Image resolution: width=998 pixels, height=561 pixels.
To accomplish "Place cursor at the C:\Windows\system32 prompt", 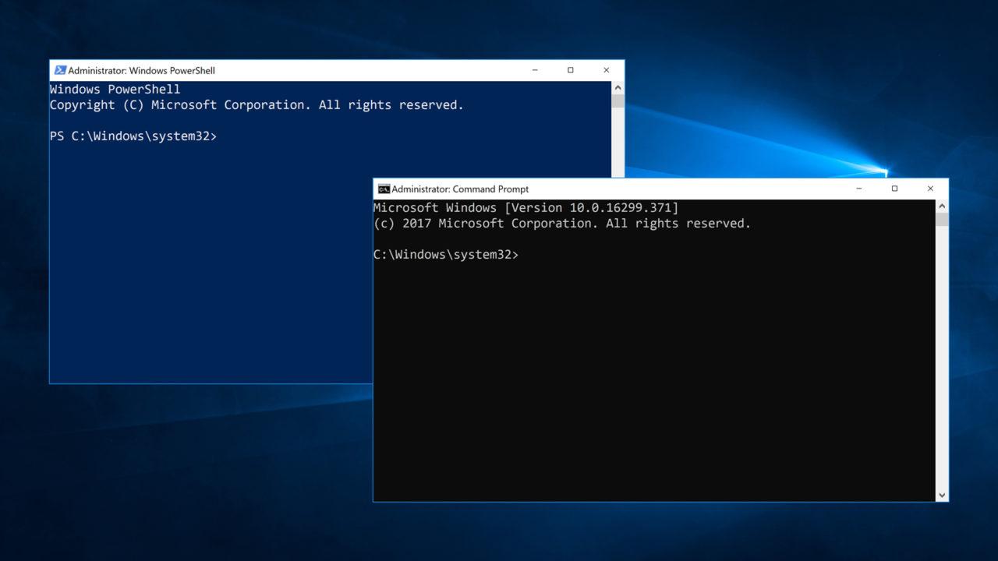I will pos(448,254).
